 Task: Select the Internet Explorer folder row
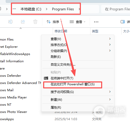tap(9, 47)
